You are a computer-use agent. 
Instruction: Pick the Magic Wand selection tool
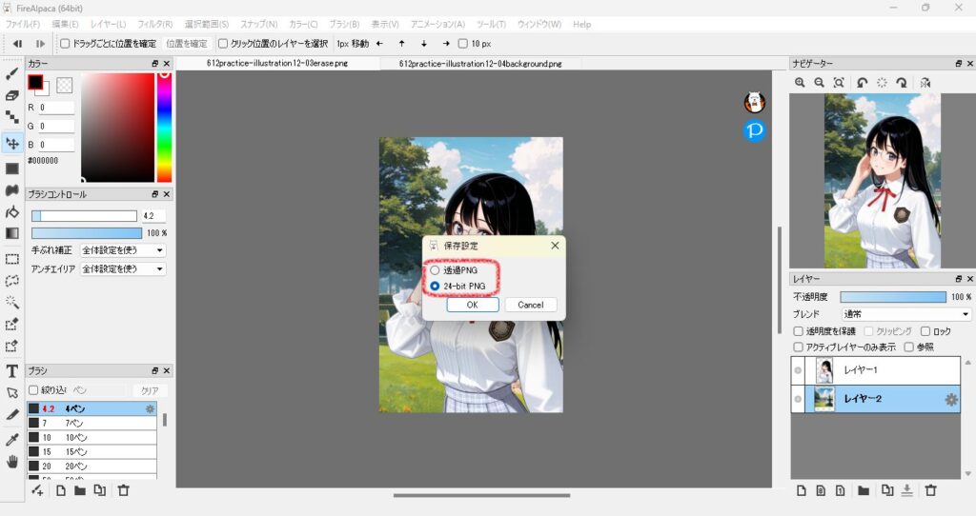point(12,302)
